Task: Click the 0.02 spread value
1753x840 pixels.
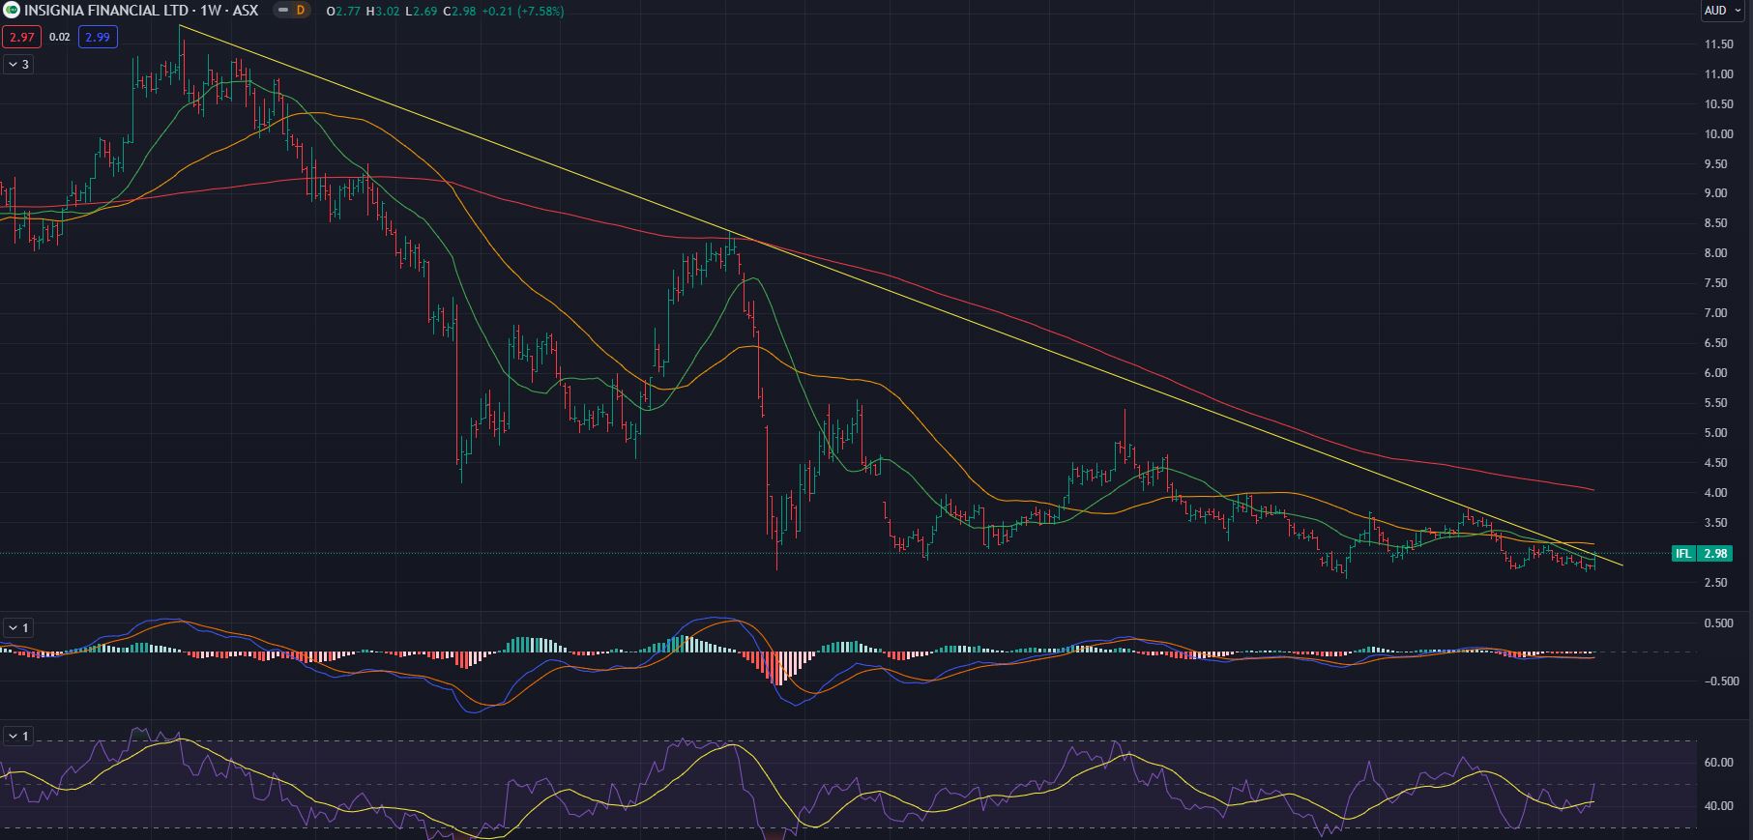Action: [59, 38]
